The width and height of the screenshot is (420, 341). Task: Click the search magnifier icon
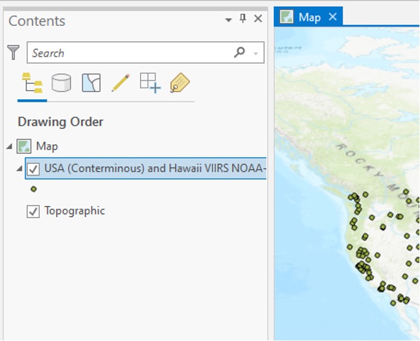coord(239,52)
